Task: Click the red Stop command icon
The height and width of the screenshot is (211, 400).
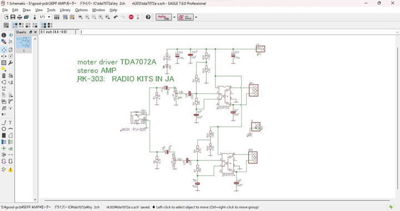Action: click(131, 17)
